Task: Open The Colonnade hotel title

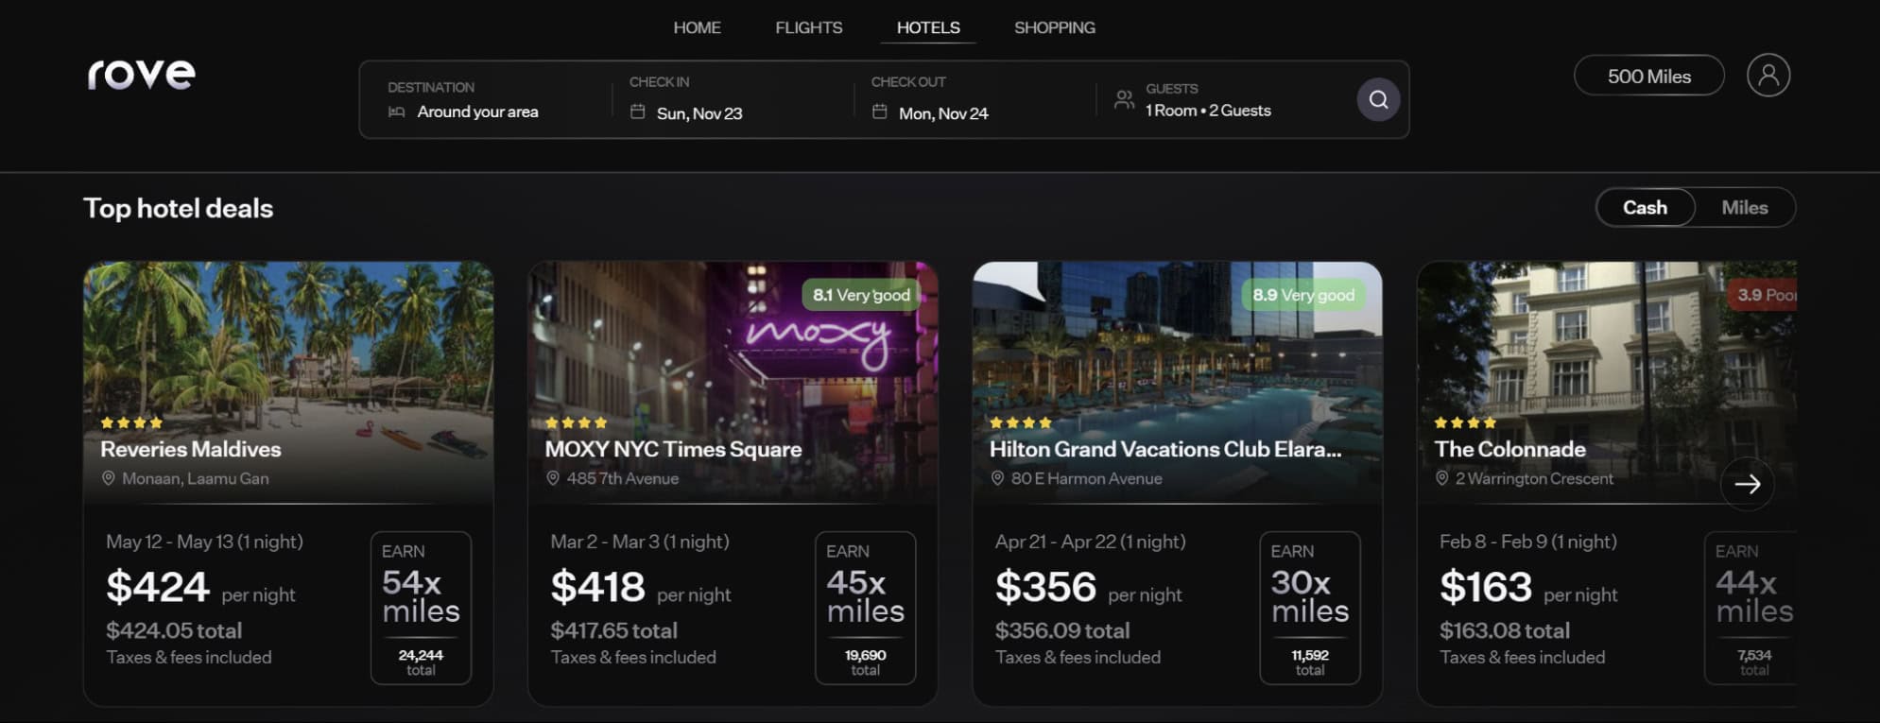Action: coord(1509,449)
